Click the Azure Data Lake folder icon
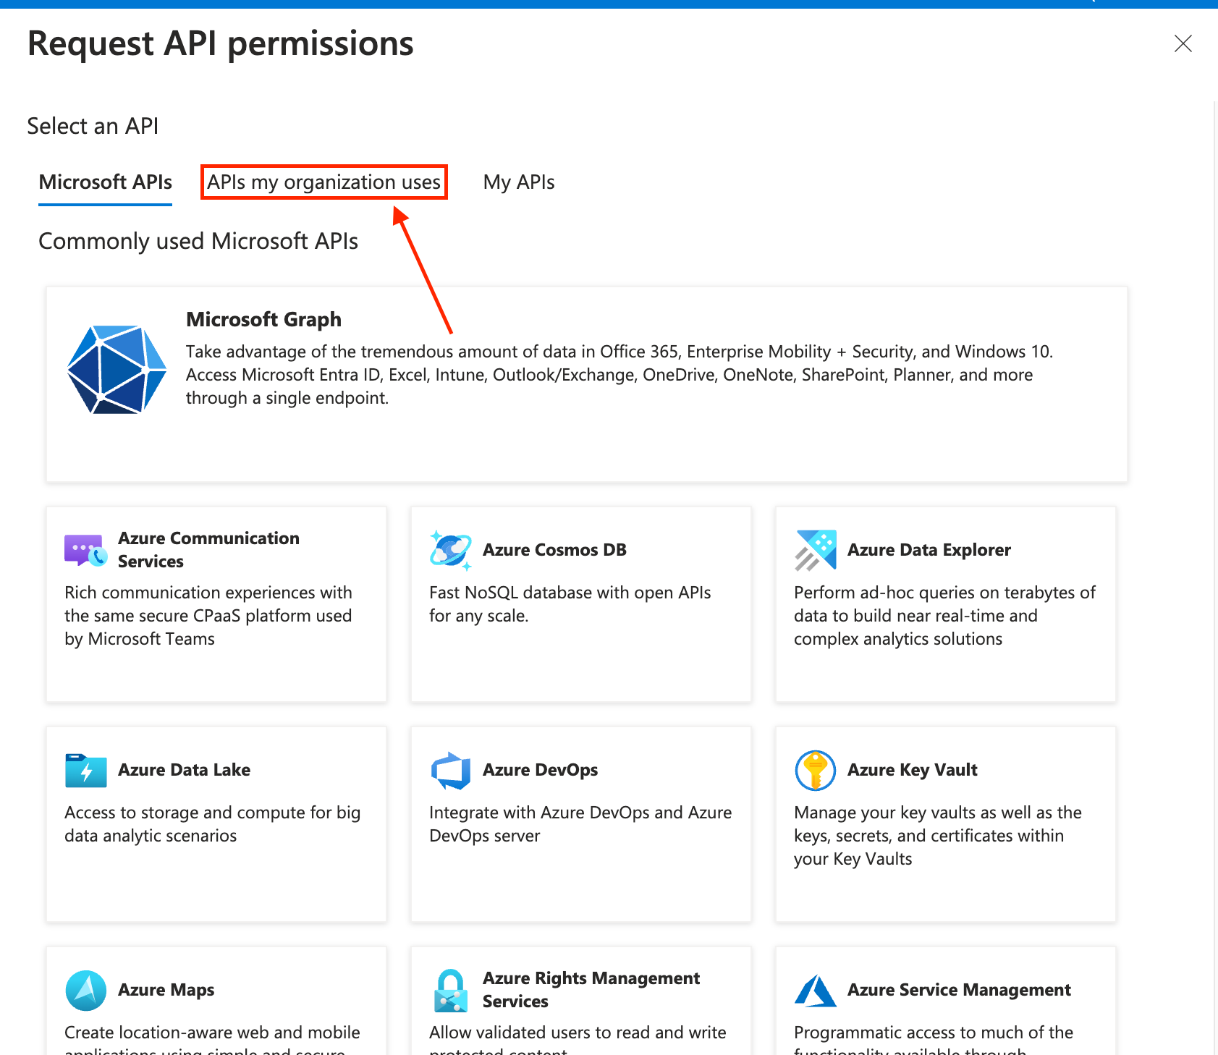 (86, 770)
